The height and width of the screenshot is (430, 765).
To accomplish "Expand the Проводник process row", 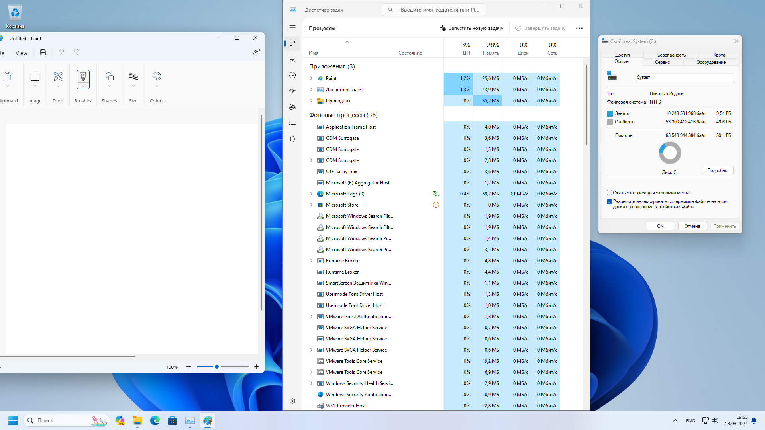I will [x=312, y=101].
